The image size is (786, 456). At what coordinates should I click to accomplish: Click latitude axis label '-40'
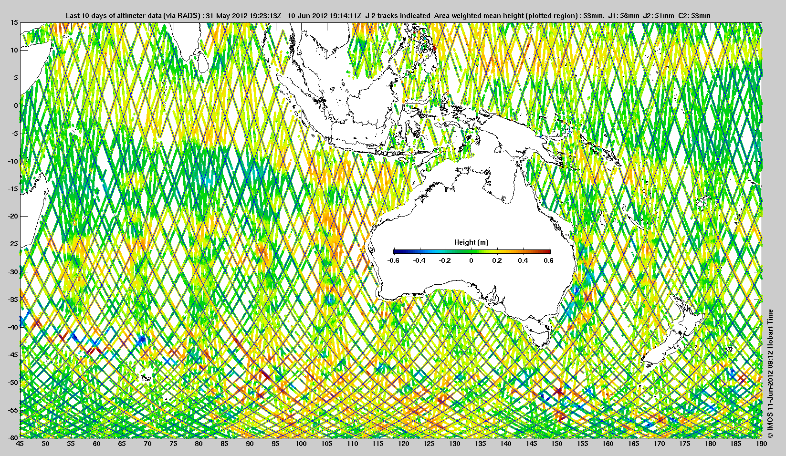(12, 327)
